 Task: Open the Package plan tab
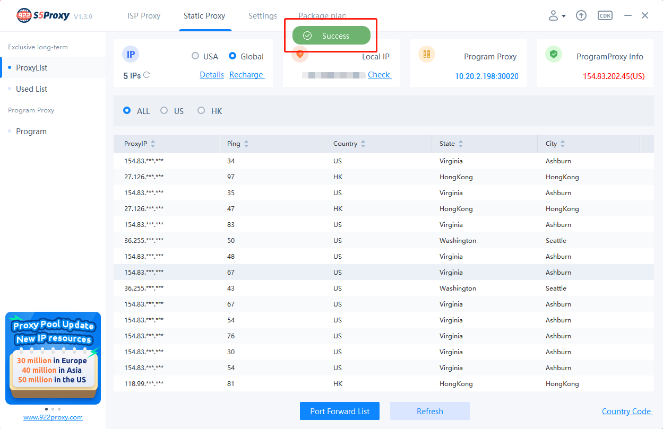pos(322,16)
